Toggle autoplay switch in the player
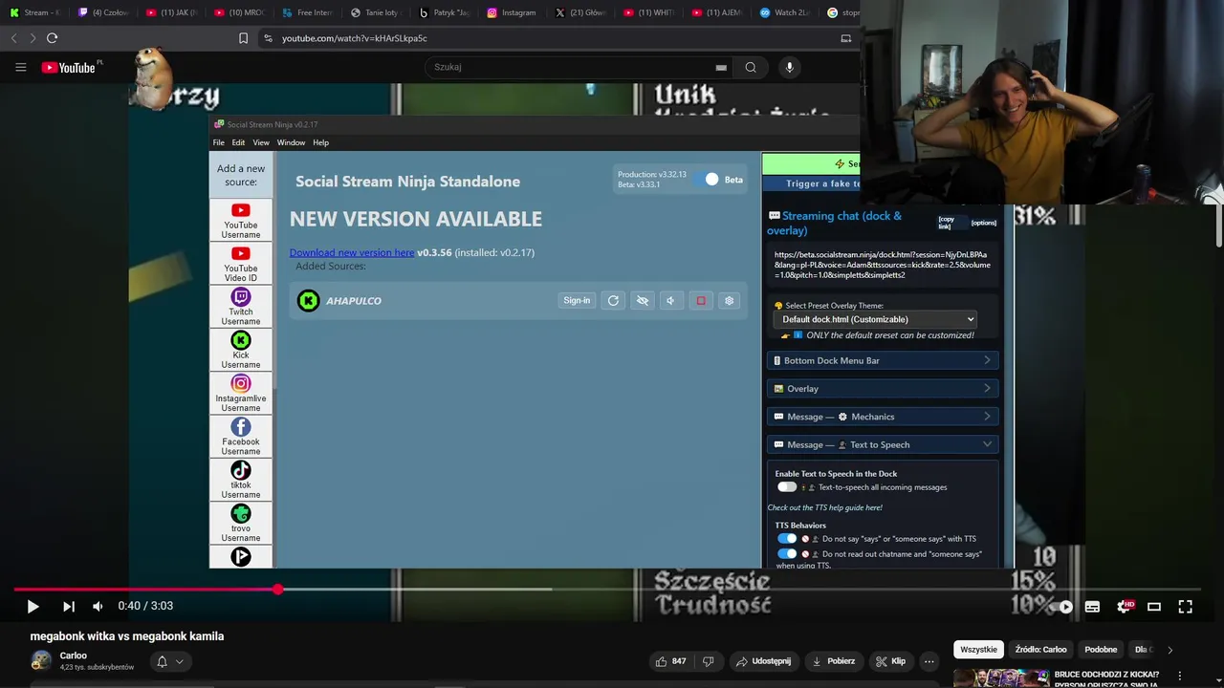 [x=1062, y=607]
